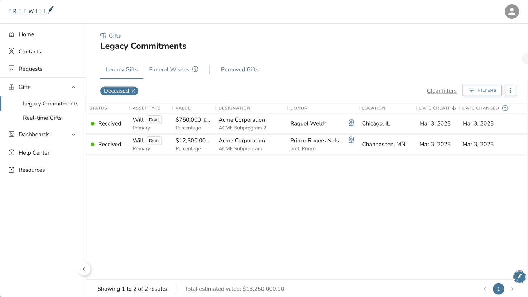Click the Contacts icon in the sidebar

coord(11,51)
